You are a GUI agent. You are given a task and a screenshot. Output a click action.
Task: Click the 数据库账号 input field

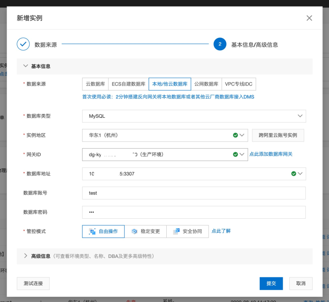[194, 193]
